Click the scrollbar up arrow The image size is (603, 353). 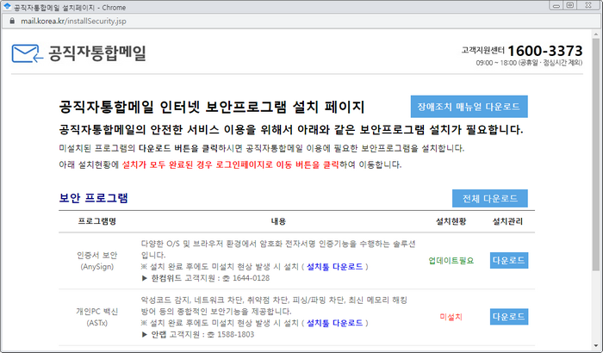click(x=596, y=34)
